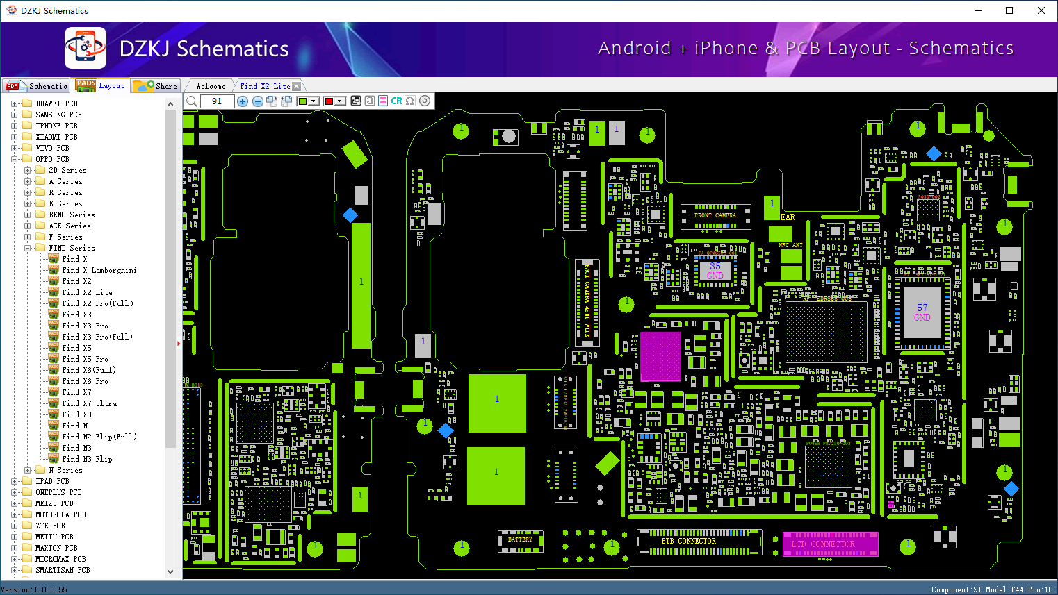Expand the XIAOMI PCB tree node
Image resolution: width=1058 pixels, height=595 pixels.
[x=15, y=137]
